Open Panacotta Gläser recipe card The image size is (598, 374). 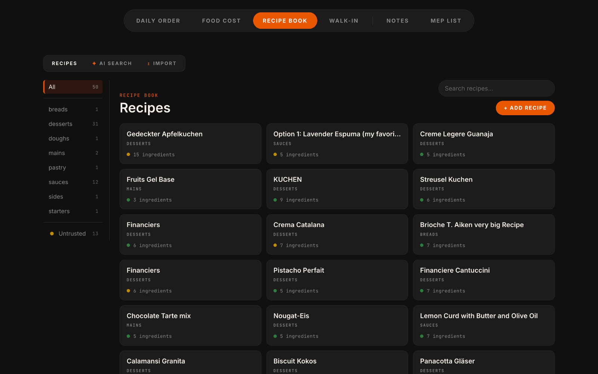[484, 363]
